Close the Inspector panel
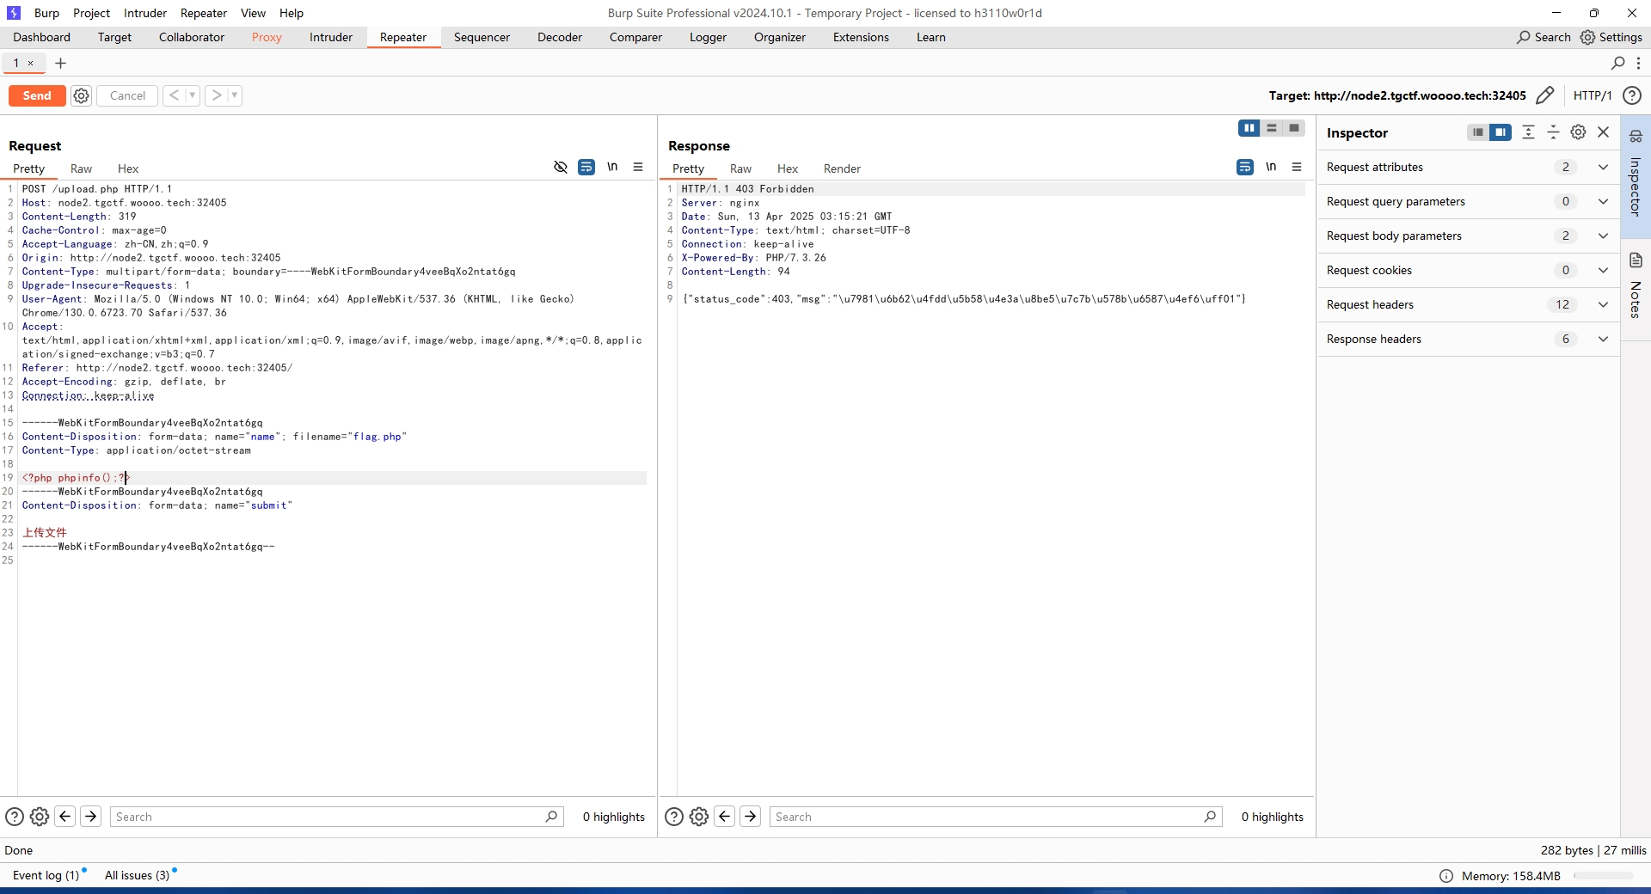 point(1603,132)
